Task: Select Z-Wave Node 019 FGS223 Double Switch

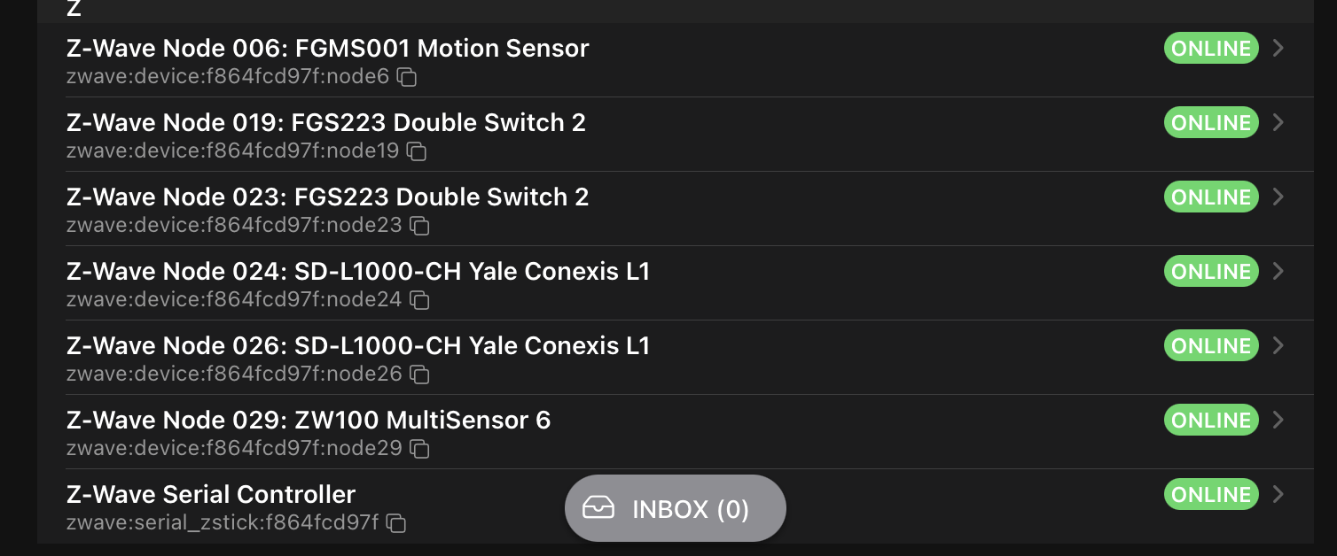Action: click(325, 122)
